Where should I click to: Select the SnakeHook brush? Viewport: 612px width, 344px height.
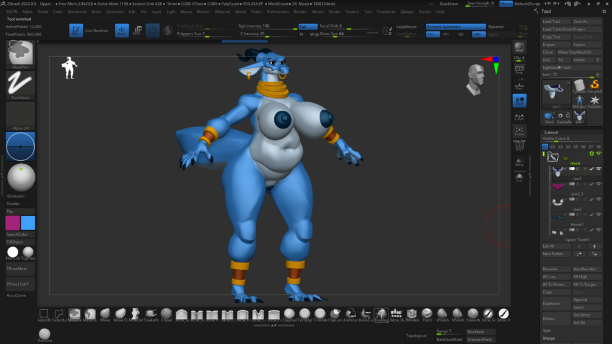point(151,314)
